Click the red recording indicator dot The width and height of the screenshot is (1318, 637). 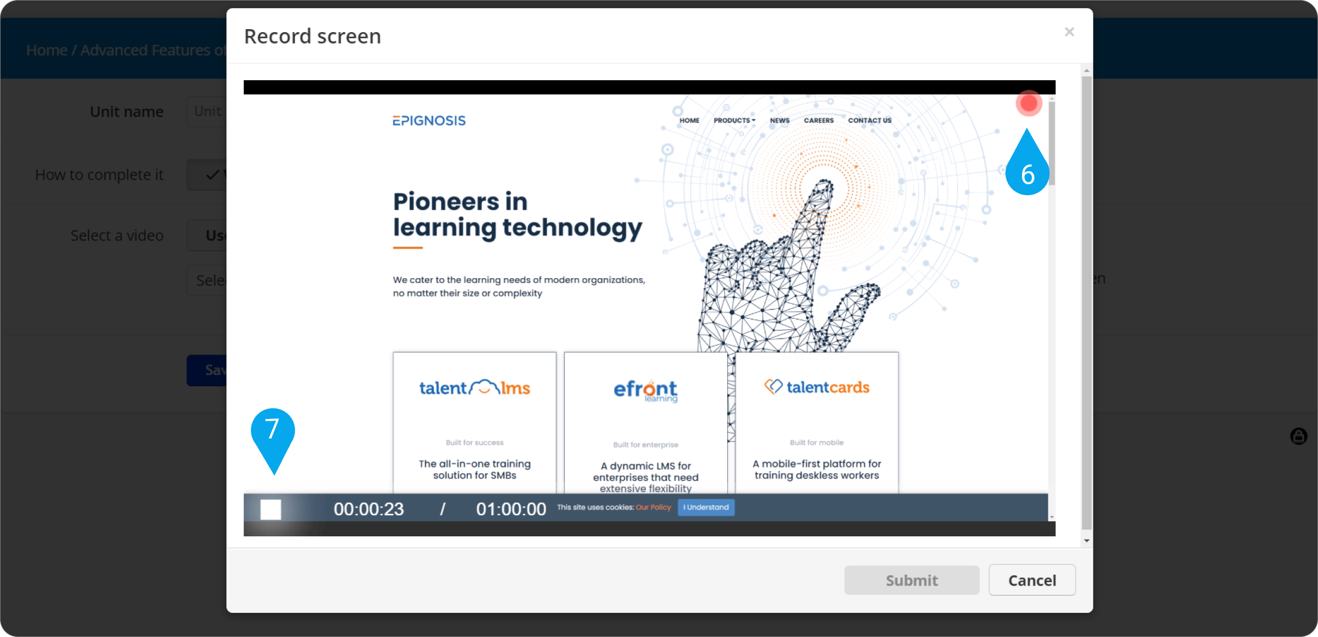(1028, 102)
